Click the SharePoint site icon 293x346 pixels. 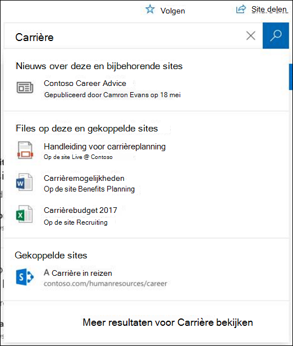tap(25, 277)
